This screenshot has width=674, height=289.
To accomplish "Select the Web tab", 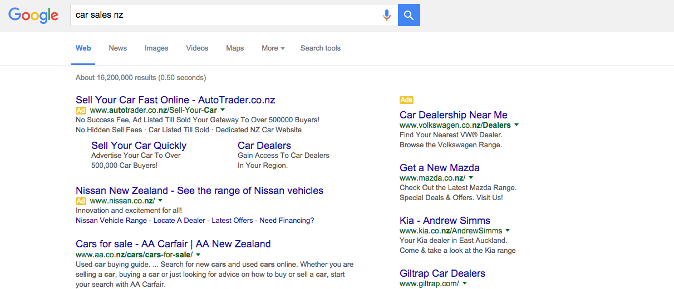I will (x=83, y=48).
